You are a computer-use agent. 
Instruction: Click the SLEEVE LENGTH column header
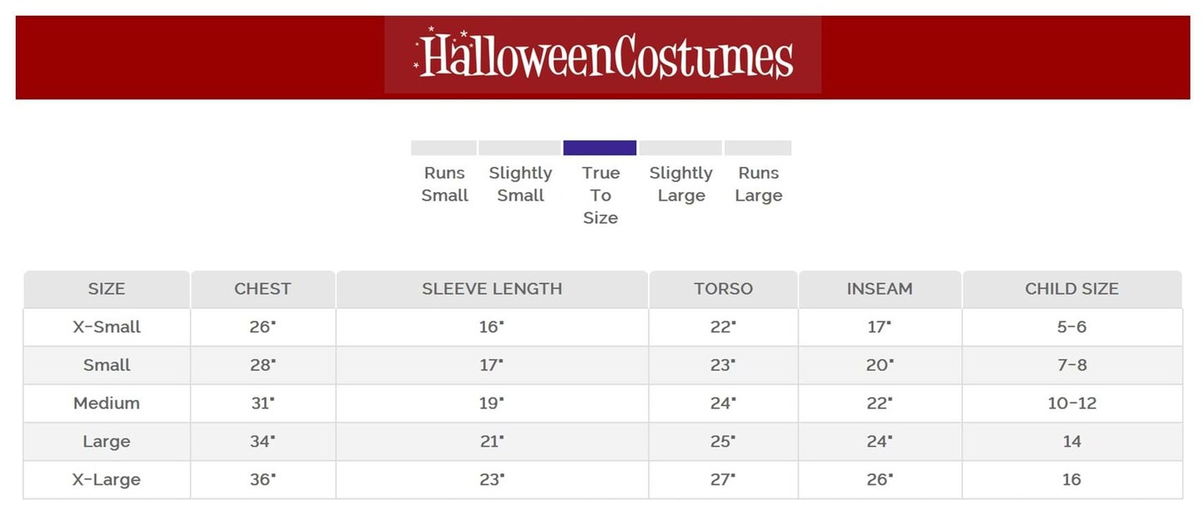492,289
